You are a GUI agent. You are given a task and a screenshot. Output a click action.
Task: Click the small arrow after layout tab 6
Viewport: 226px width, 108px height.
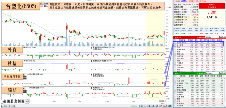pyautogui.click(x=17, y=106)
